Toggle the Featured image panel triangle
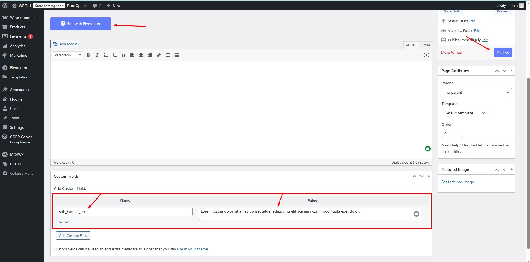This screenshot has height=262, width=530. click(511, 169)
